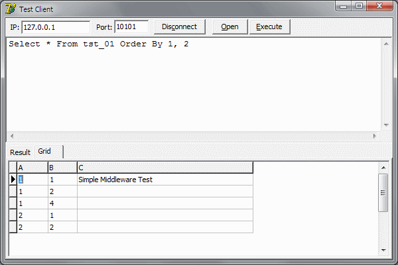
Task: Select the 'Simple Middleware Test' cell
Action: pos(165,180)
